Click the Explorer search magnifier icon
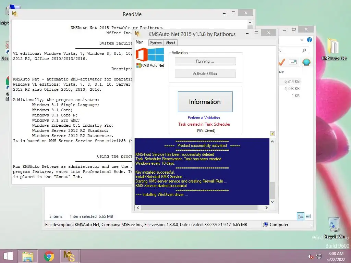The image size is (351, 263). pyautogui.click(x=304, y=50)
